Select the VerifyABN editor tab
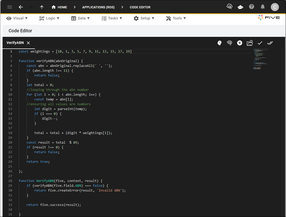 (15, 43)
